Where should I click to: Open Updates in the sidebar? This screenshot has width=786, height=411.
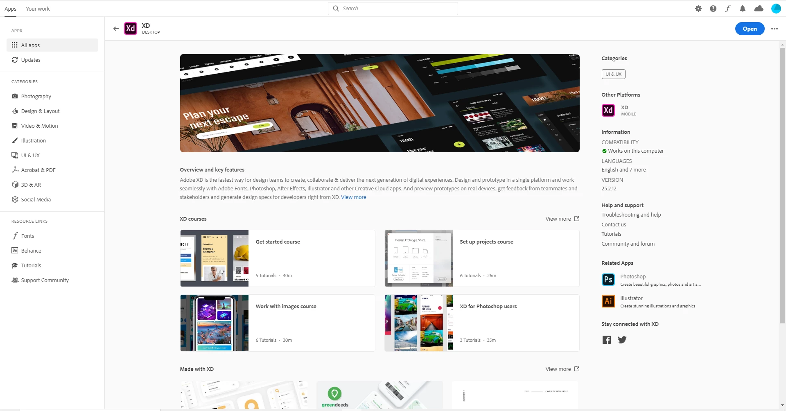coord(52,60)
